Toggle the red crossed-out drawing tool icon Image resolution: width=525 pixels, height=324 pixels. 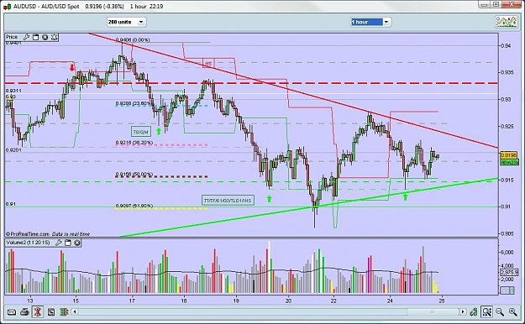[38, 312]
